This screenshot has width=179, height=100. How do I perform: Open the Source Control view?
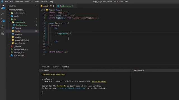coord(3,20)
